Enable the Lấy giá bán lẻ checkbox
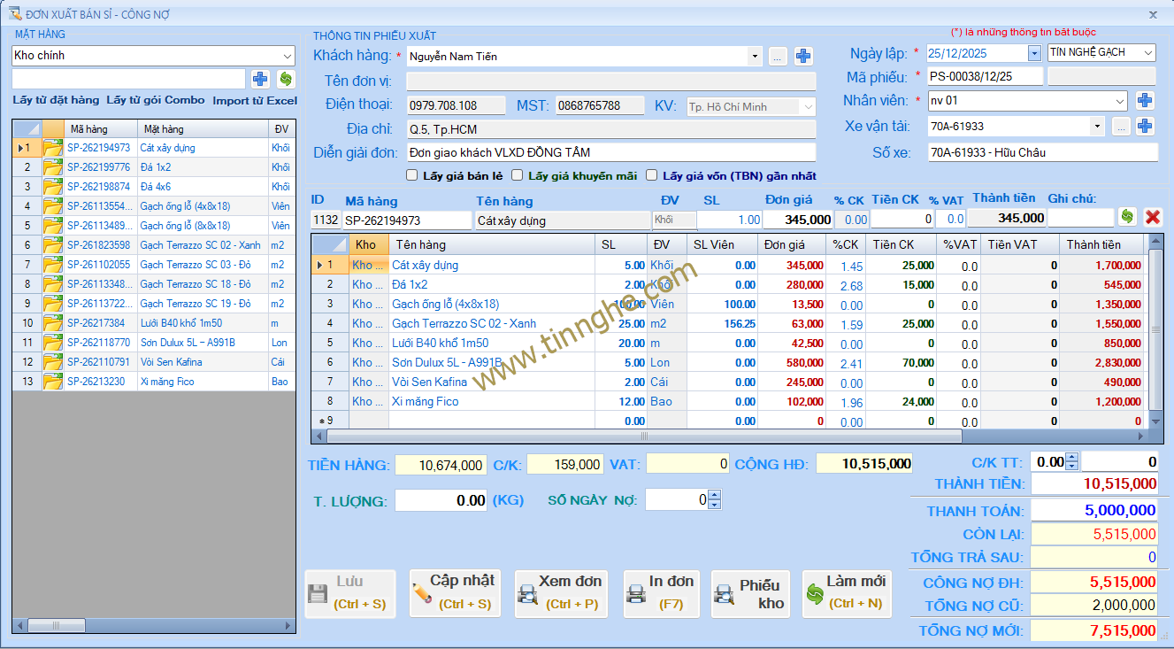Viewport: 1174px width, 649px height. [x=412, y=175]
